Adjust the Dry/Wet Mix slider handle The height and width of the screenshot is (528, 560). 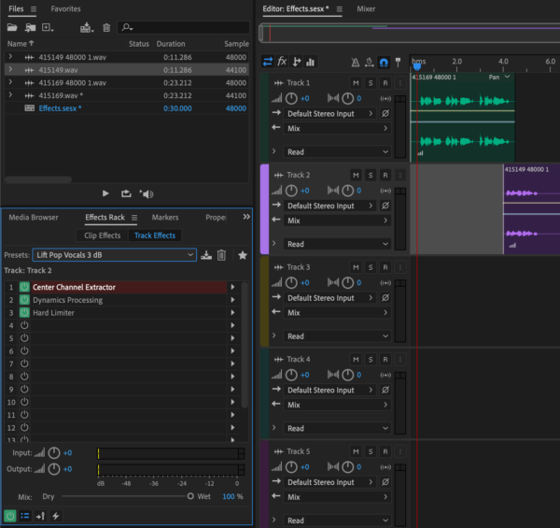[x=190, y=496]
